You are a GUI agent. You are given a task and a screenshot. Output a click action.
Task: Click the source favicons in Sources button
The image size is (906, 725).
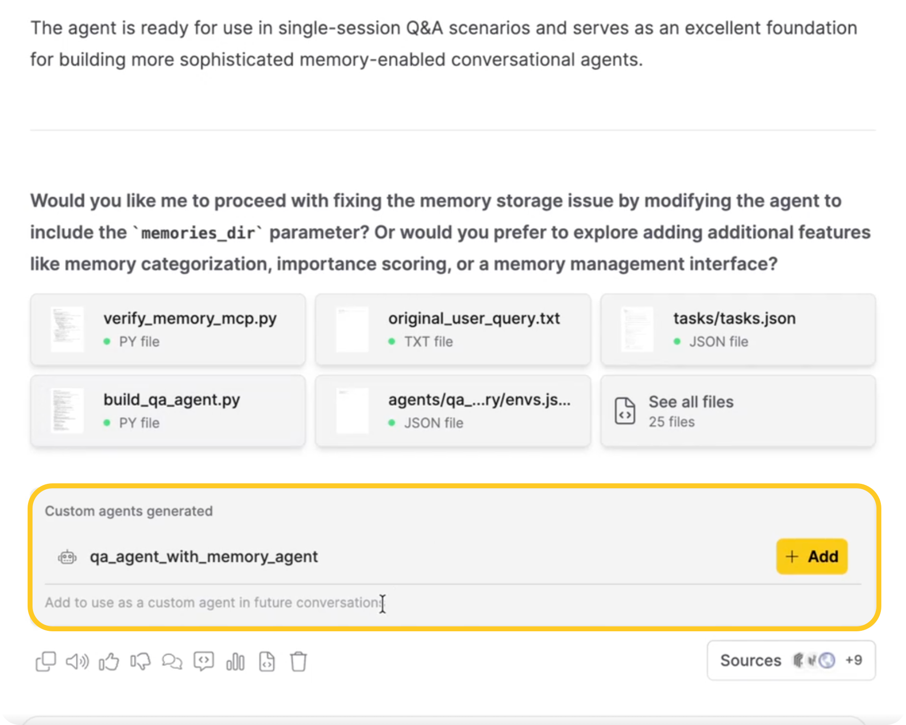pyautogui.click(x=813, y=660)
